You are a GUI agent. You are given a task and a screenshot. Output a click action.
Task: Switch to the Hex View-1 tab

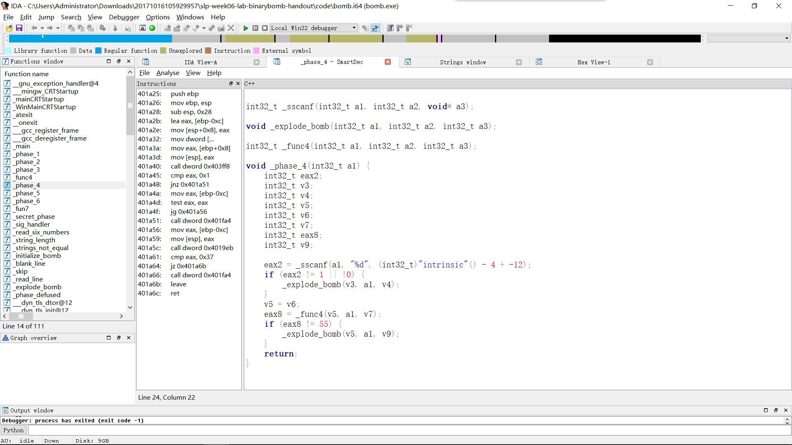pyautogui.click(x=594, y=62)
